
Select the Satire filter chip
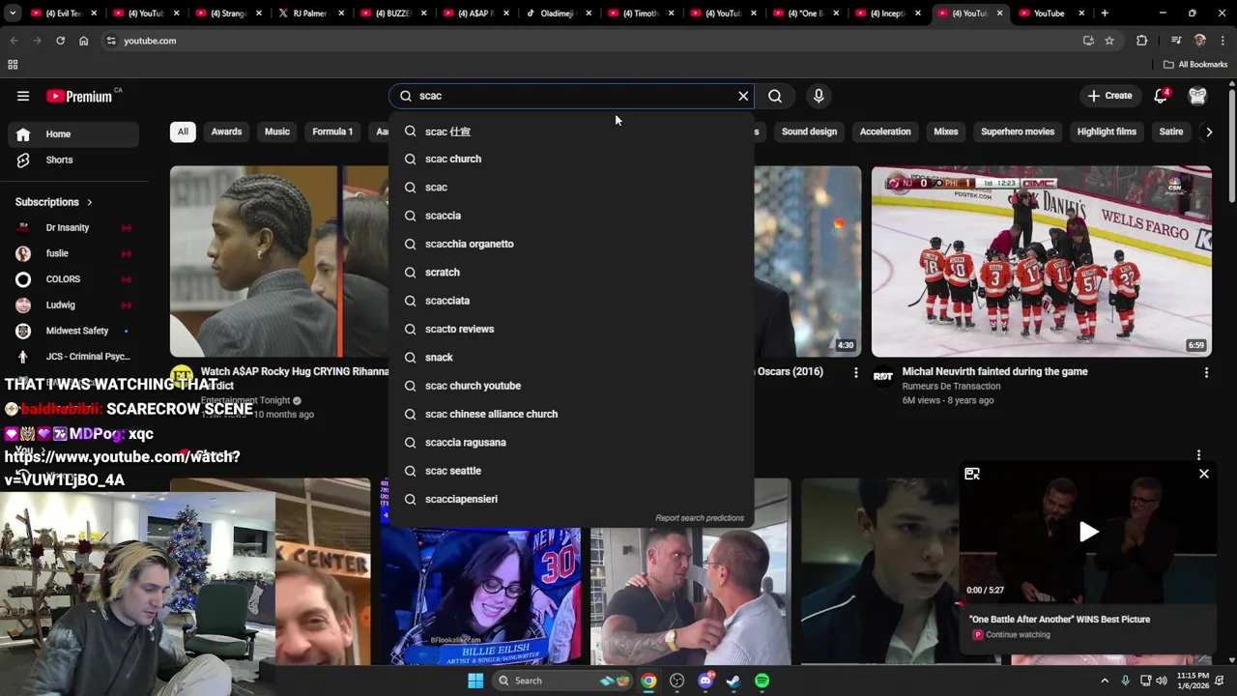(x=1171, y=131)
